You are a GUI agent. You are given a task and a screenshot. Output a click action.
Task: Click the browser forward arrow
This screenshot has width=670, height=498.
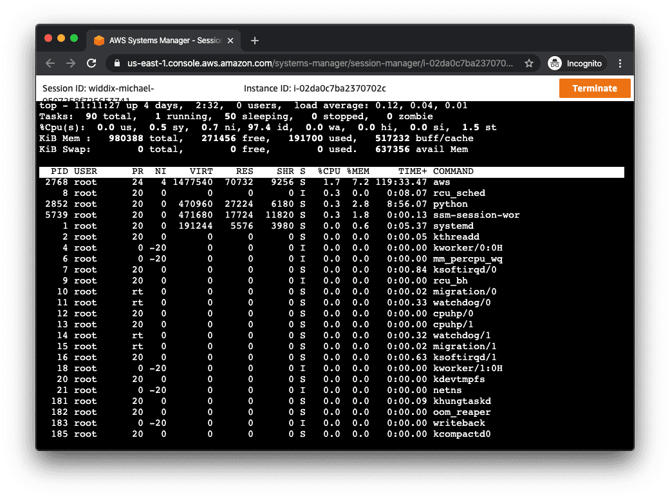pos(71,63)
